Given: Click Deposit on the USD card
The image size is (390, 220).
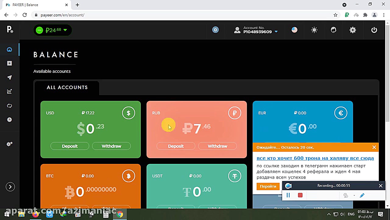Looking at the screenshot, I should pos(70,146).
